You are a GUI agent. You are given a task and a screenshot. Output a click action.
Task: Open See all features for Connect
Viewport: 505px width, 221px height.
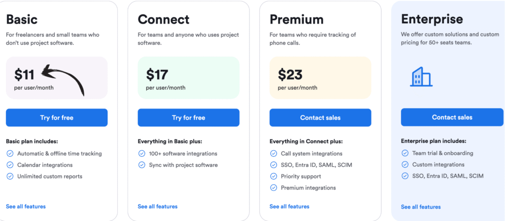[157, 206]
